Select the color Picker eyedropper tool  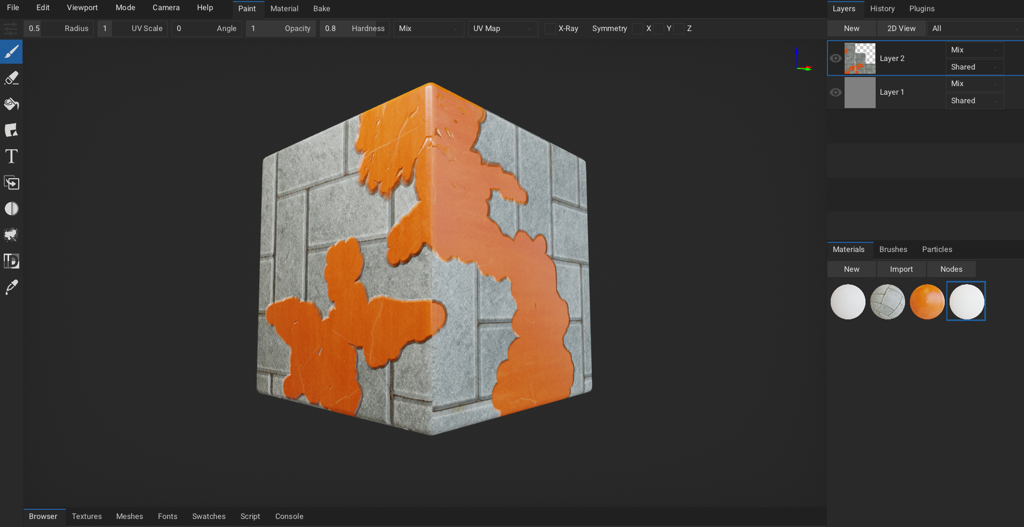pyautogui.click(x=11, y=287)
